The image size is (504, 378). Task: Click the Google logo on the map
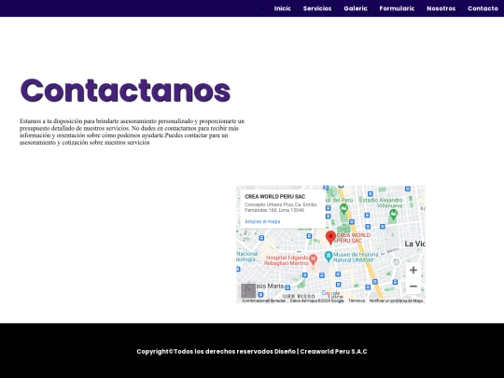(330, 293)
